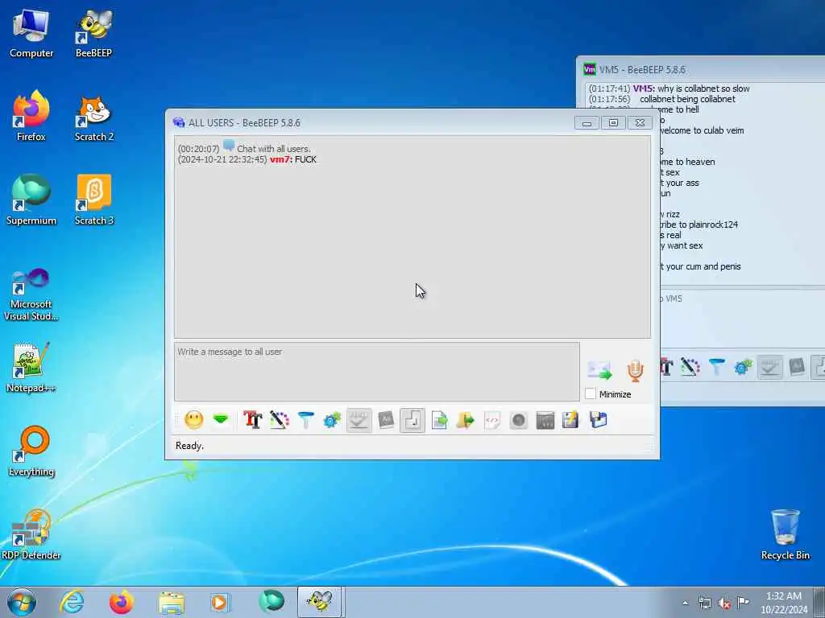Select the BeeBEEP desktop shortcut
Screen dimensions: 825x618
93,34
